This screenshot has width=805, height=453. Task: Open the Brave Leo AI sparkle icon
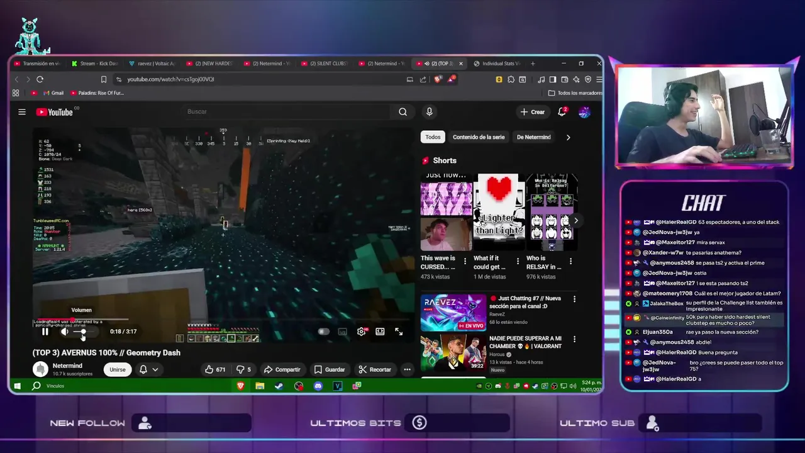click(x=576, y=79)
